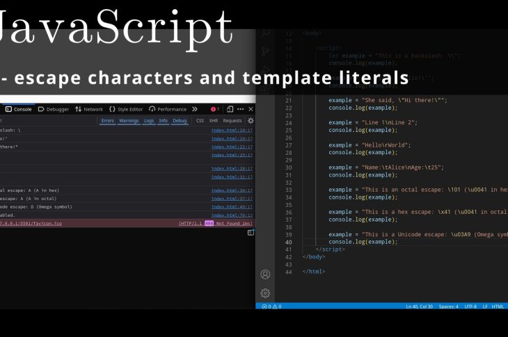Image resolution: width=508 pixels, height=337 pixels.
Task: Click Ln 40, Col 30 in status bar
Action: 420,306
